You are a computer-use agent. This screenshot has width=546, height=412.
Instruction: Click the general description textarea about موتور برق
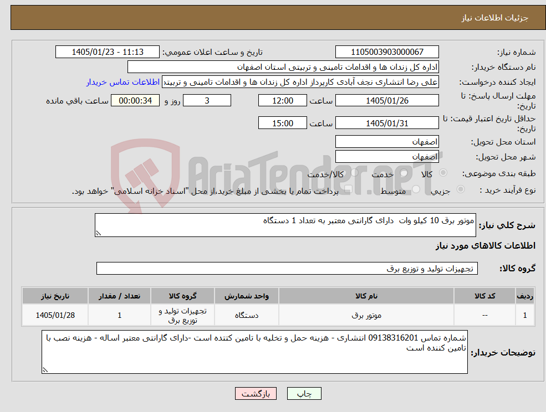(285, 225)
